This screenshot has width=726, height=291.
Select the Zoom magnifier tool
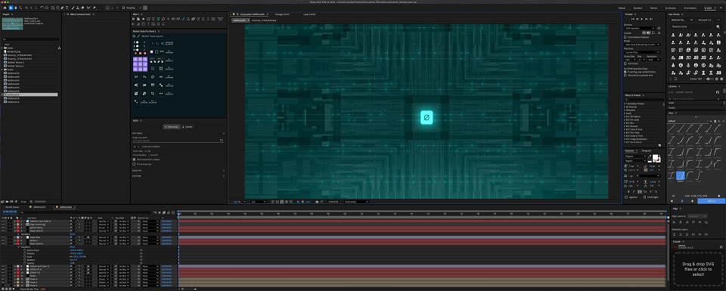tap(20, 8)
